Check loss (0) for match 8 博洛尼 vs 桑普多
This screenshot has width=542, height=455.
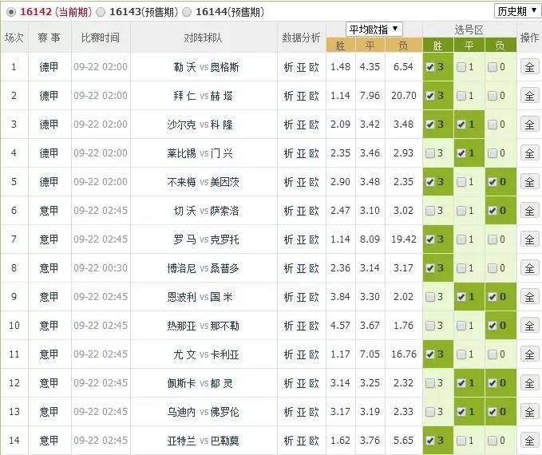click(493, 268)
